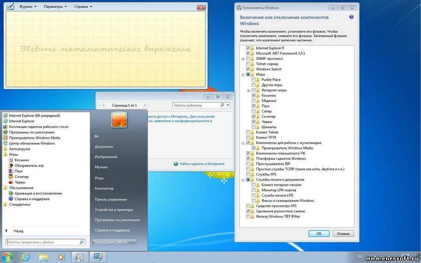
Task: Collapse the Игры tree node
Action: click(243, 75)
